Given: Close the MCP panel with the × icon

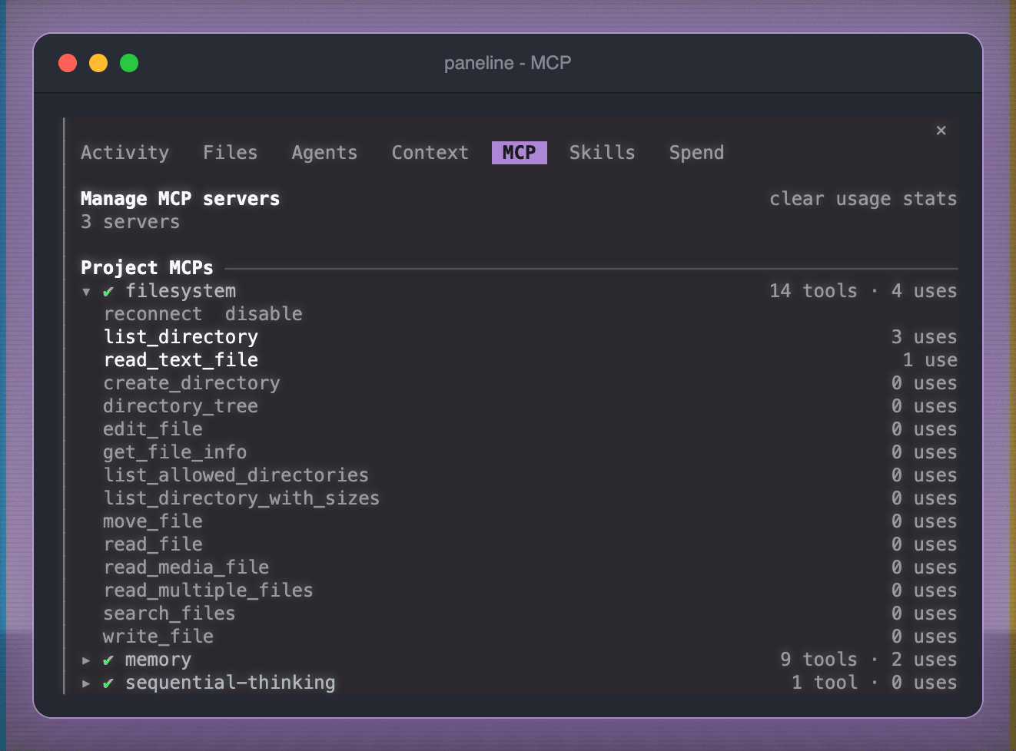Looking at the screenshot, I should coord(941,131).
